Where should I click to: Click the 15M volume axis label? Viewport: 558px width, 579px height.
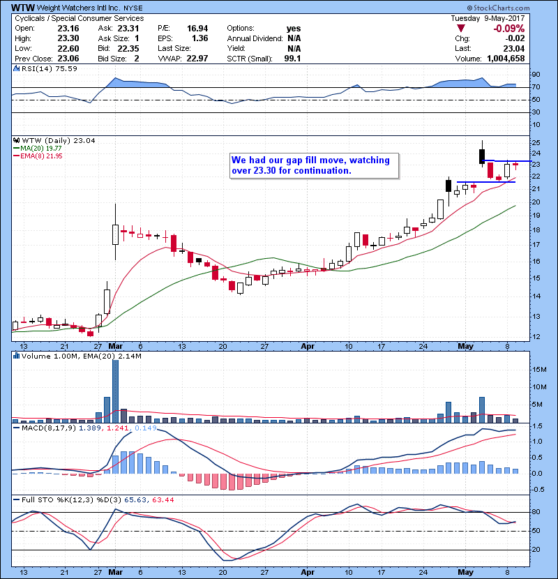pyautogui.click(x=539, y=370)
